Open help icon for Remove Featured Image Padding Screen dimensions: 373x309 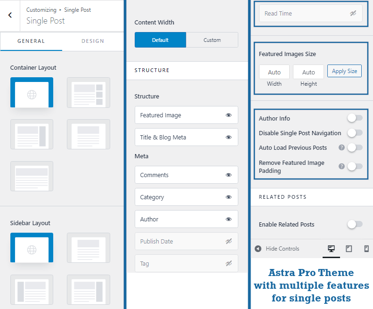(341, 166)
